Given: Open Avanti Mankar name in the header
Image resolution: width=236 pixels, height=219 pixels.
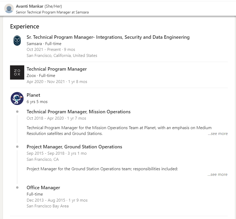Looking at the screenshot, I should pyautogui.click(x=30, y=6).
